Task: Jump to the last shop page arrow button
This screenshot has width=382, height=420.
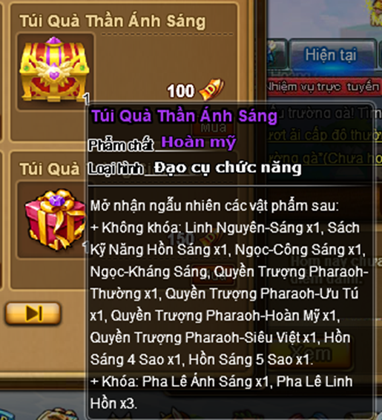Action: coord(33,313)
